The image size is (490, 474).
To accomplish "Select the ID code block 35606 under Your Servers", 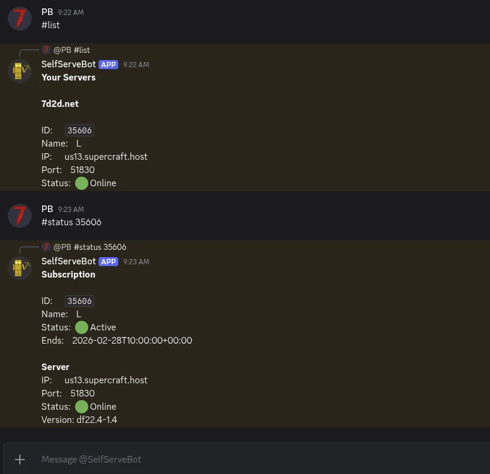I will point(79,130).
